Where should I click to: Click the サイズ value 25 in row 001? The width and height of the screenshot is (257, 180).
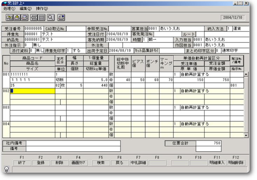(x=13, y=85)
